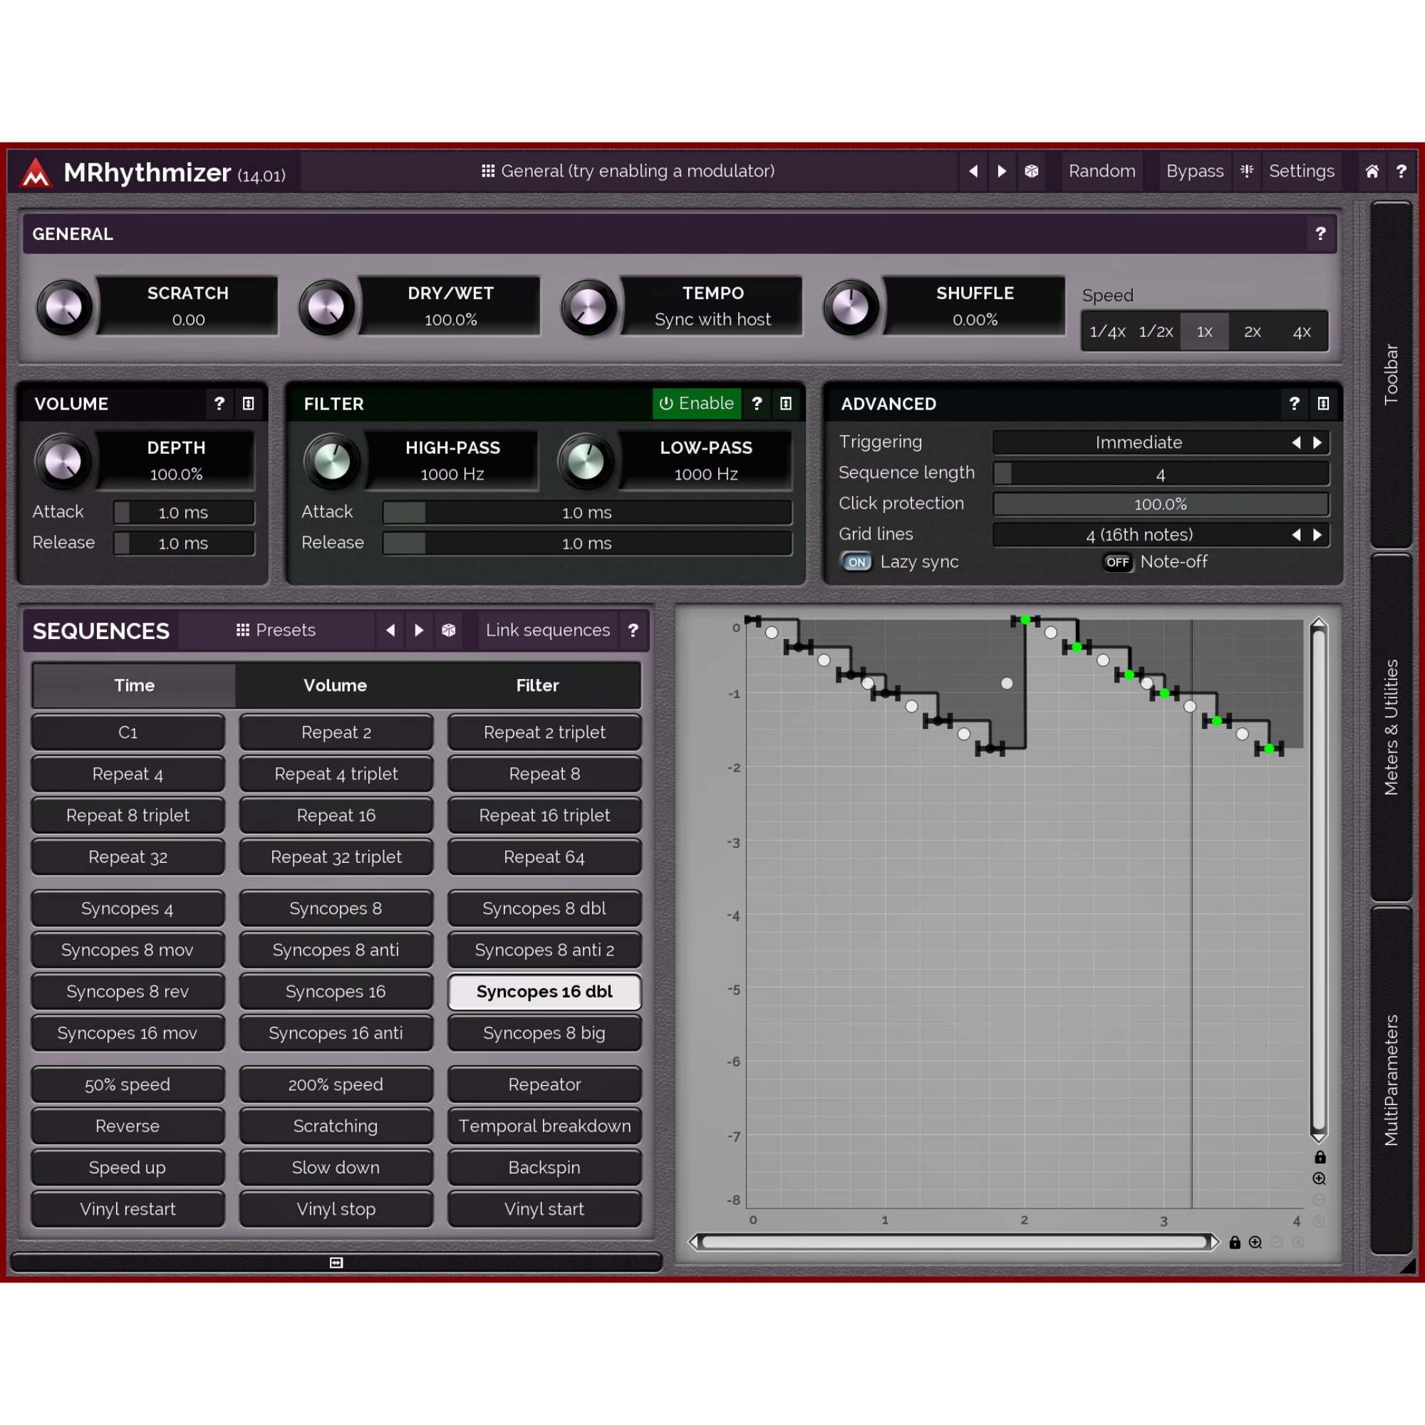This screenshot has width=1425, height=1425.
Task: Click the previous arrow on Grid lines
Action: (x=1296, y=535)
